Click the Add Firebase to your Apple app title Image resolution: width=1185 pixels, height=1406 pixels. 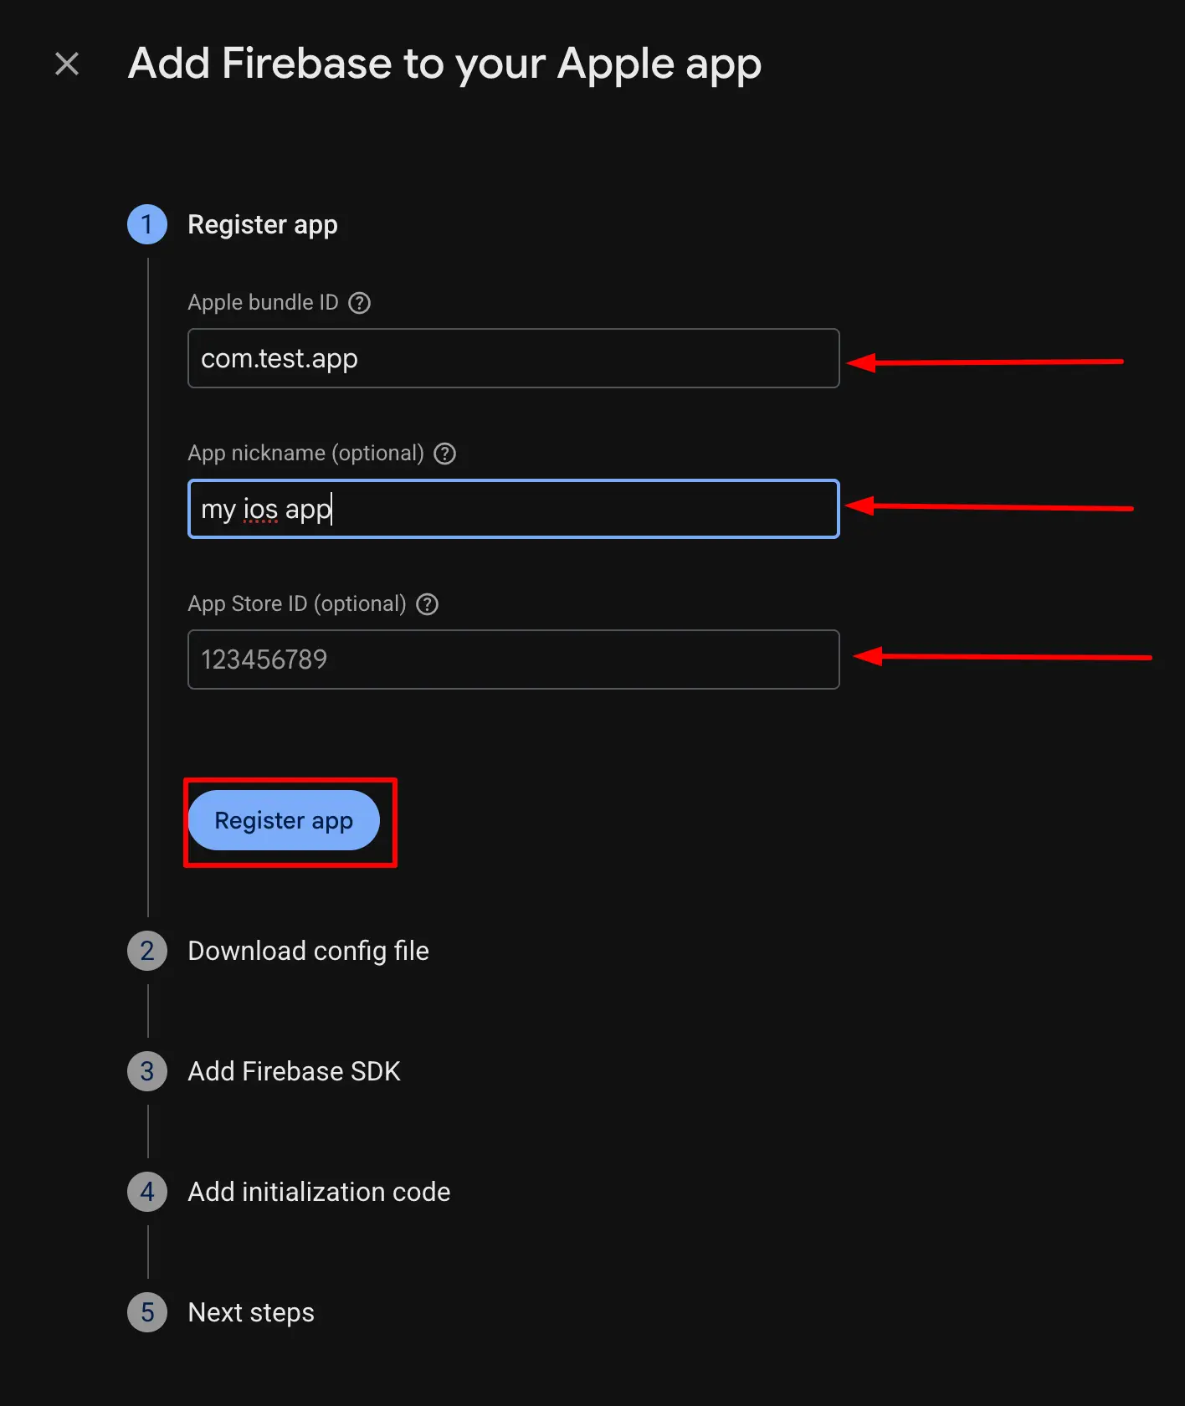[444, 64]
